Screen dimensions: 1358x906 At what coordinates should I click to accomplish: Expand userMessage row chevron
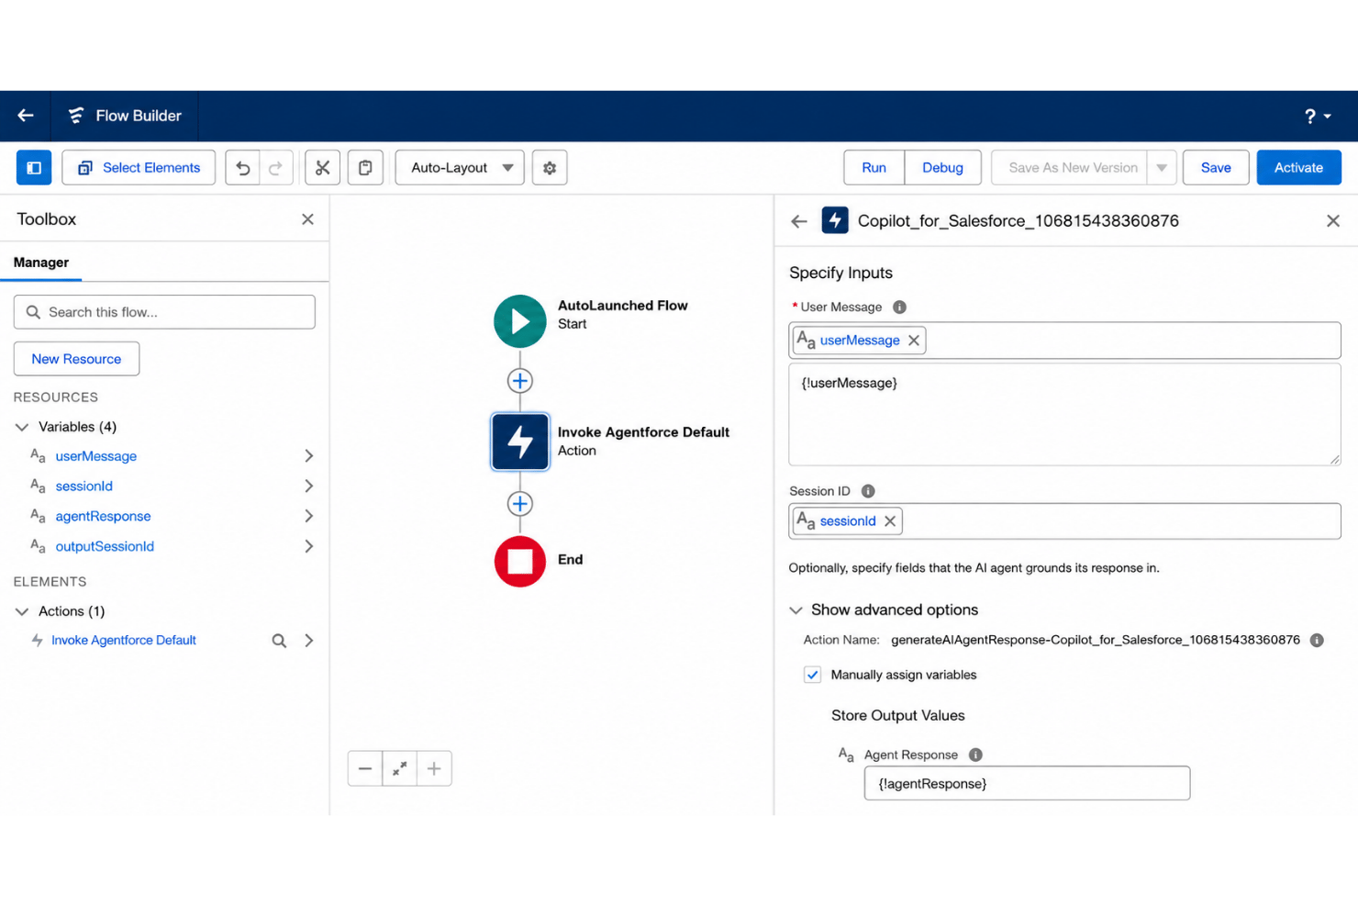(x=309, y=456)
